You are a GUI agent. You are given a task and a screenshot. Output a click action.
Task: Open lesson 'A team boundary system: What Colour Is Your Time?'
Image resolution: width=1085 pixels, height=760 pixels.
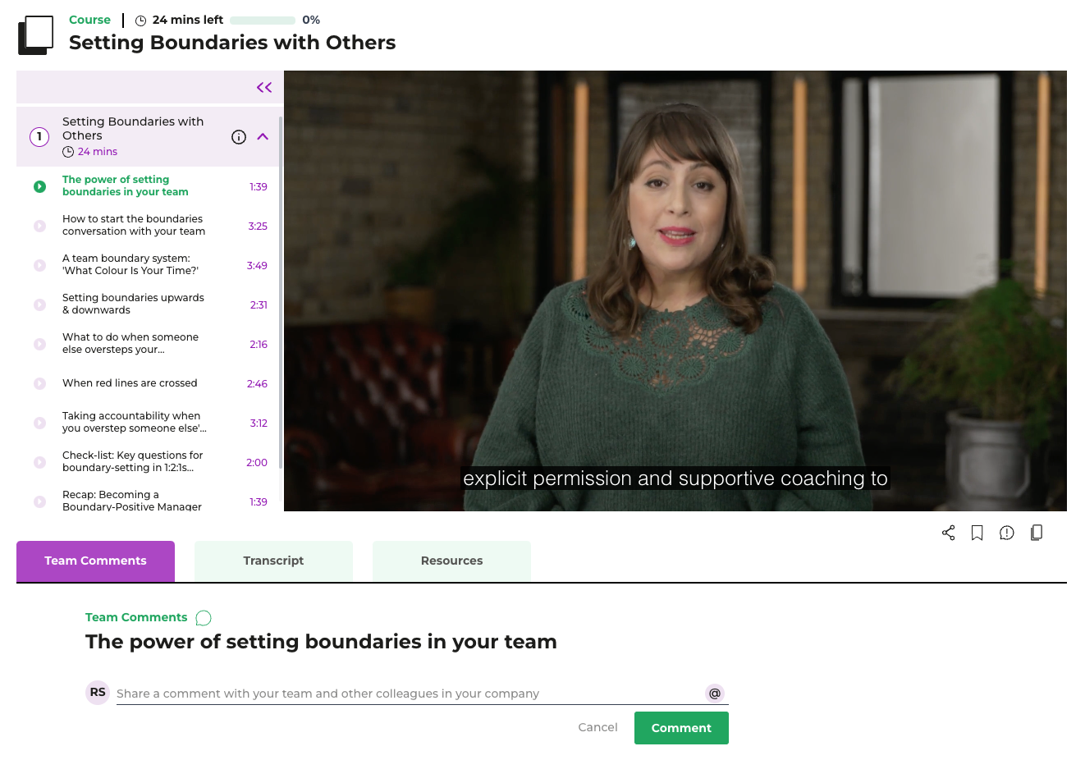click(130, 265)
